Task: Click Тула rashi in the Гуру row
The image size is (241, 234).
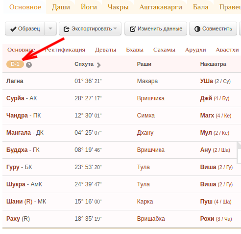Action: (x=143, y=167)
